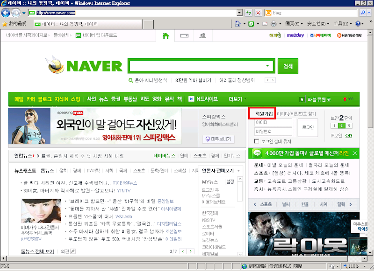Click the green Naver home icon

tap(166, 36)
